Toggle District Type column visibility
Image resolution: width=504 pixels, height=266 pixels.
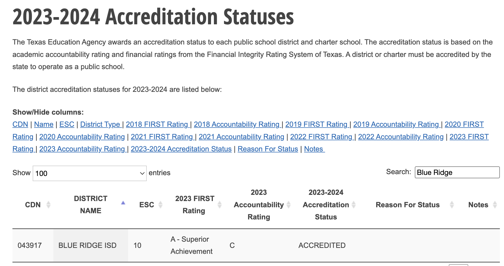click(x=100, y=124)
